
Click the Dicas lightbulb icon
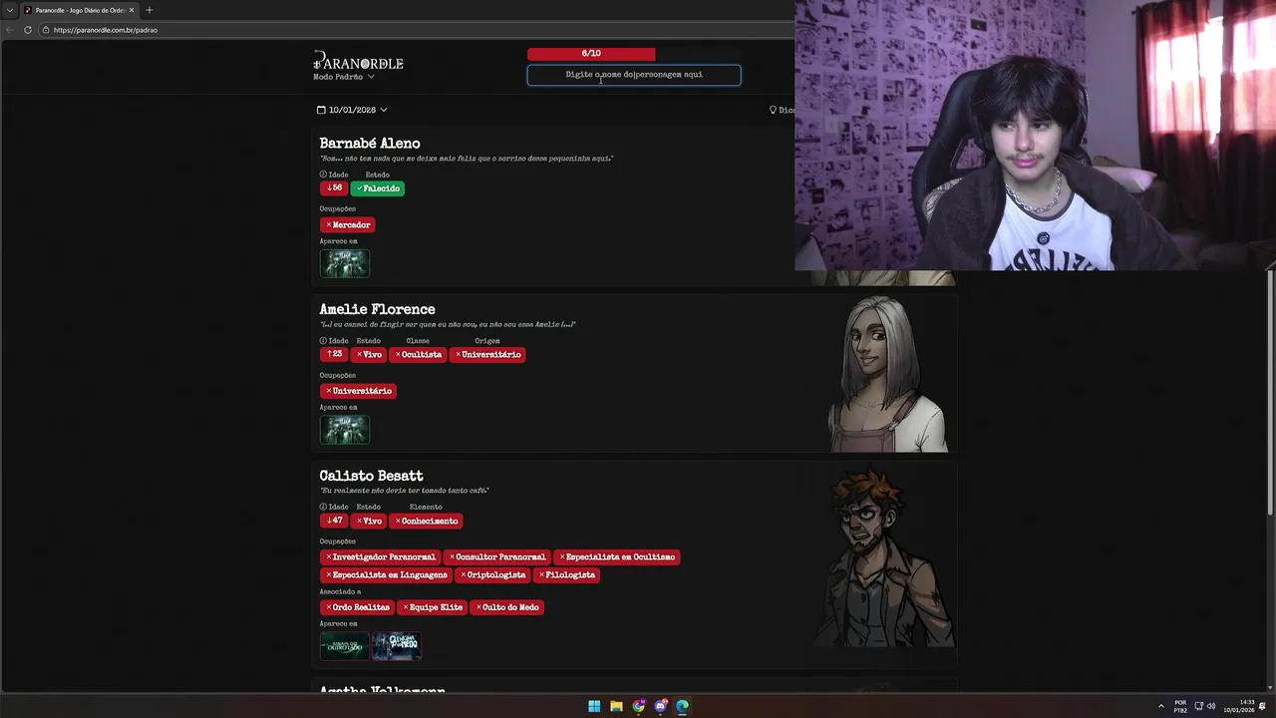click(773, 110)
